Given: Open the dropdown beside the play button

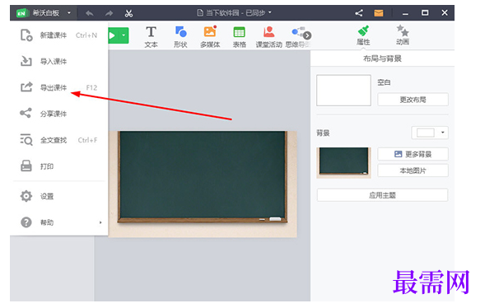Looking at the screenshot, I should click(x=124, y=36).
